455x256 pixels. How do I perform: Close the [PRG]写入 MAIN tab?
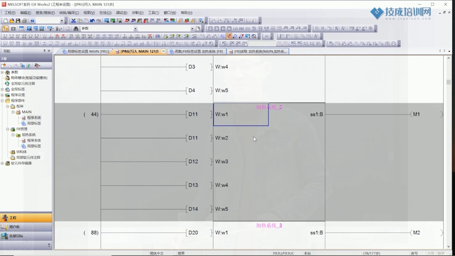163,51
